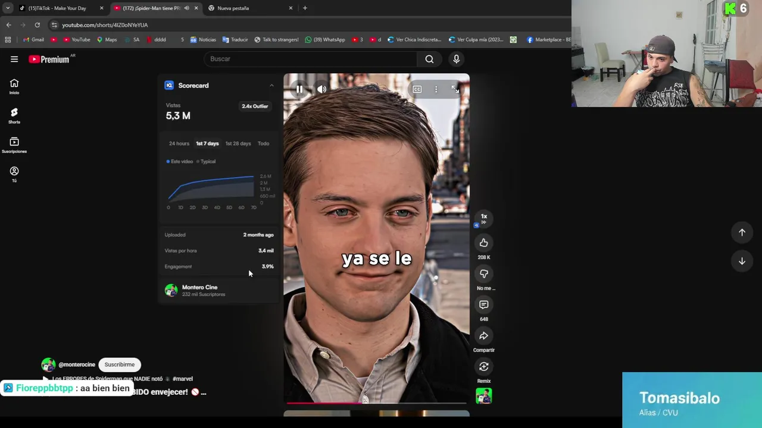The height and width of the screenshot is (428, 762).
Task: Start voice search with microphone icon
Action: (456, 59)
